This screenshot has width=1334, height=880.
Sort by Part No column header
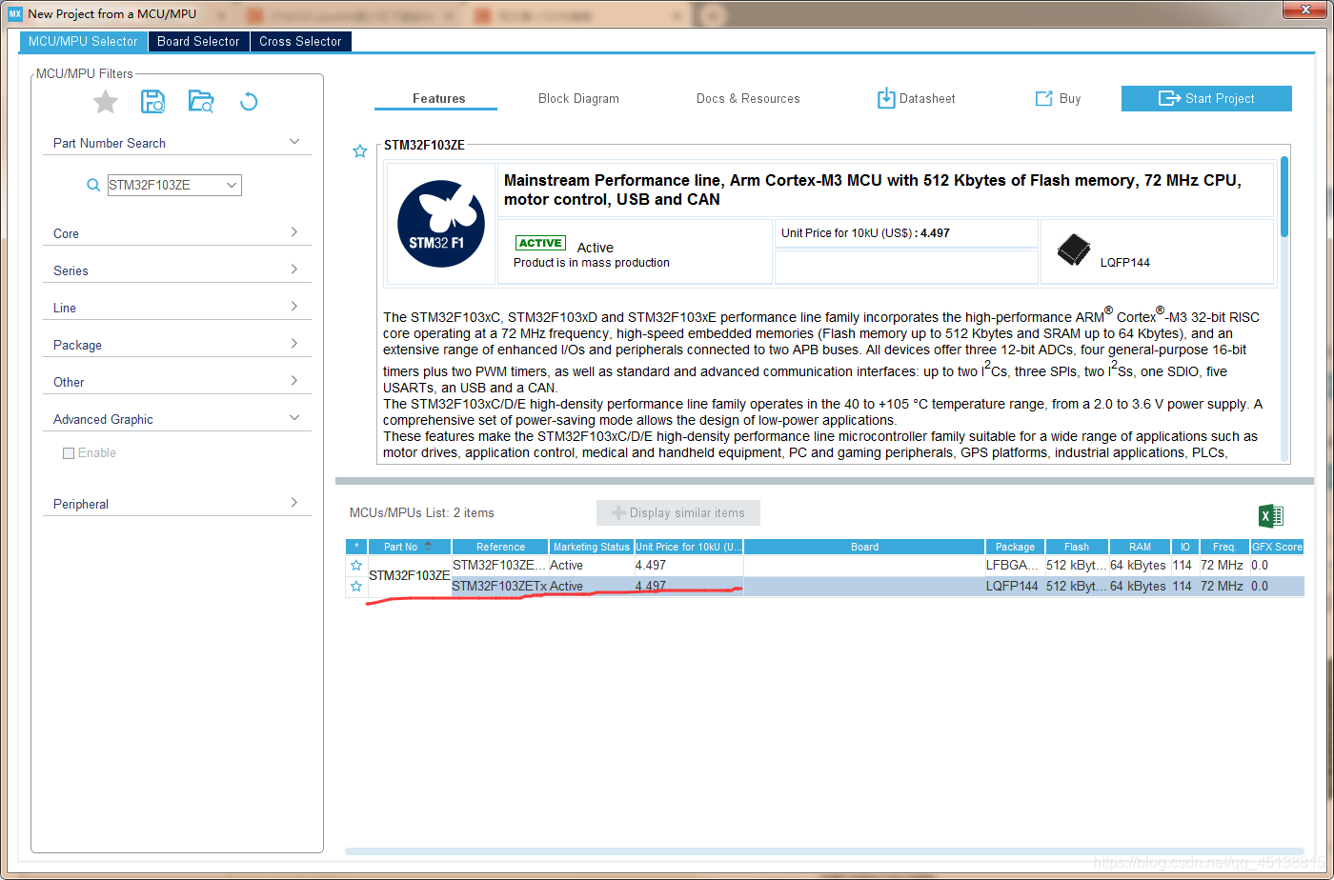(411, 547)
